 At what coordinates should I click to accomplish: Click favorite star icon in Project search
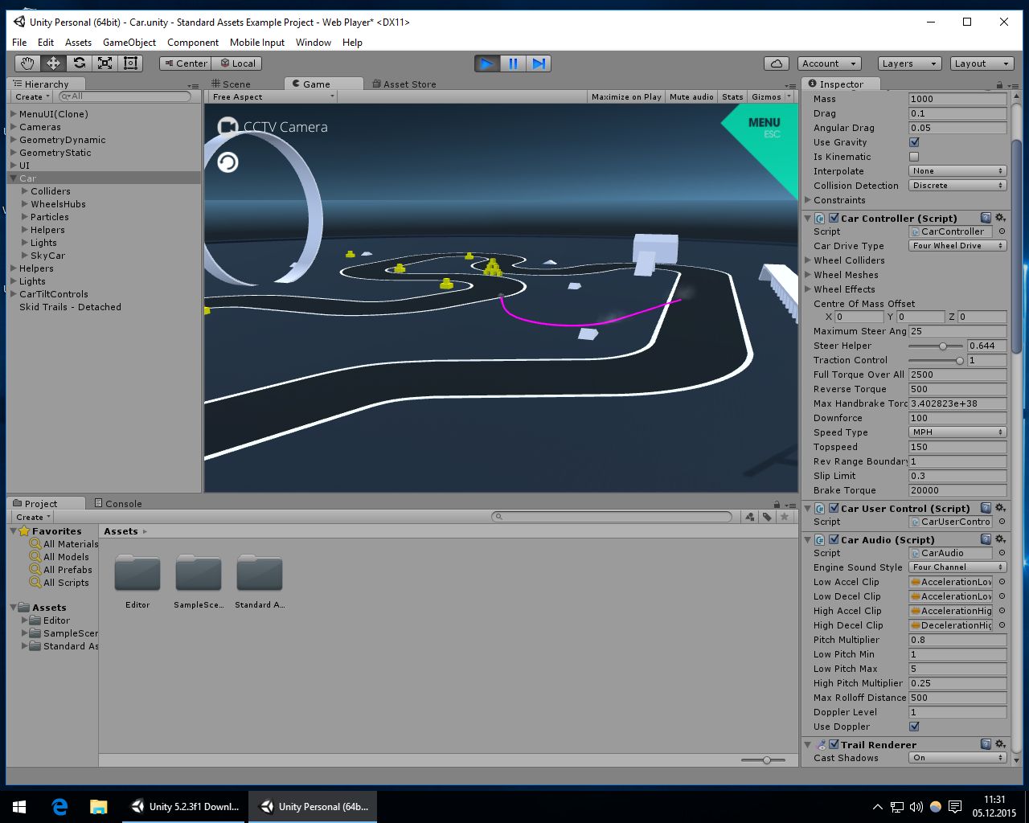[784, 517]
